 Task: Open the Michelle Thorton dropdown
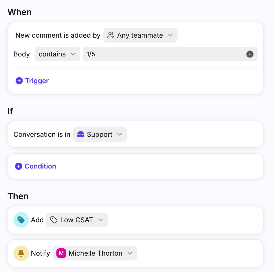pos(95,253)
